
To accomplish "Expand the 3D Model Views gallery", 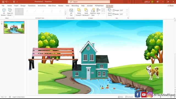I will [65, 14].
